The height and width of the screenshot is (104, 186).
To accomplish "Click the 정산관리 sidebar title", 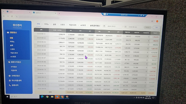I will pos(17,25).
